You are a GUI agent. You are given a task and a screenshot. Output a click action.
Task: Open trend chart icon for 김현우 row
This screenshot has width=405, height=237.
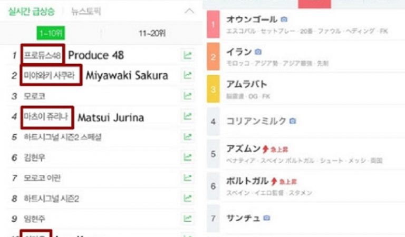[188, 157]
